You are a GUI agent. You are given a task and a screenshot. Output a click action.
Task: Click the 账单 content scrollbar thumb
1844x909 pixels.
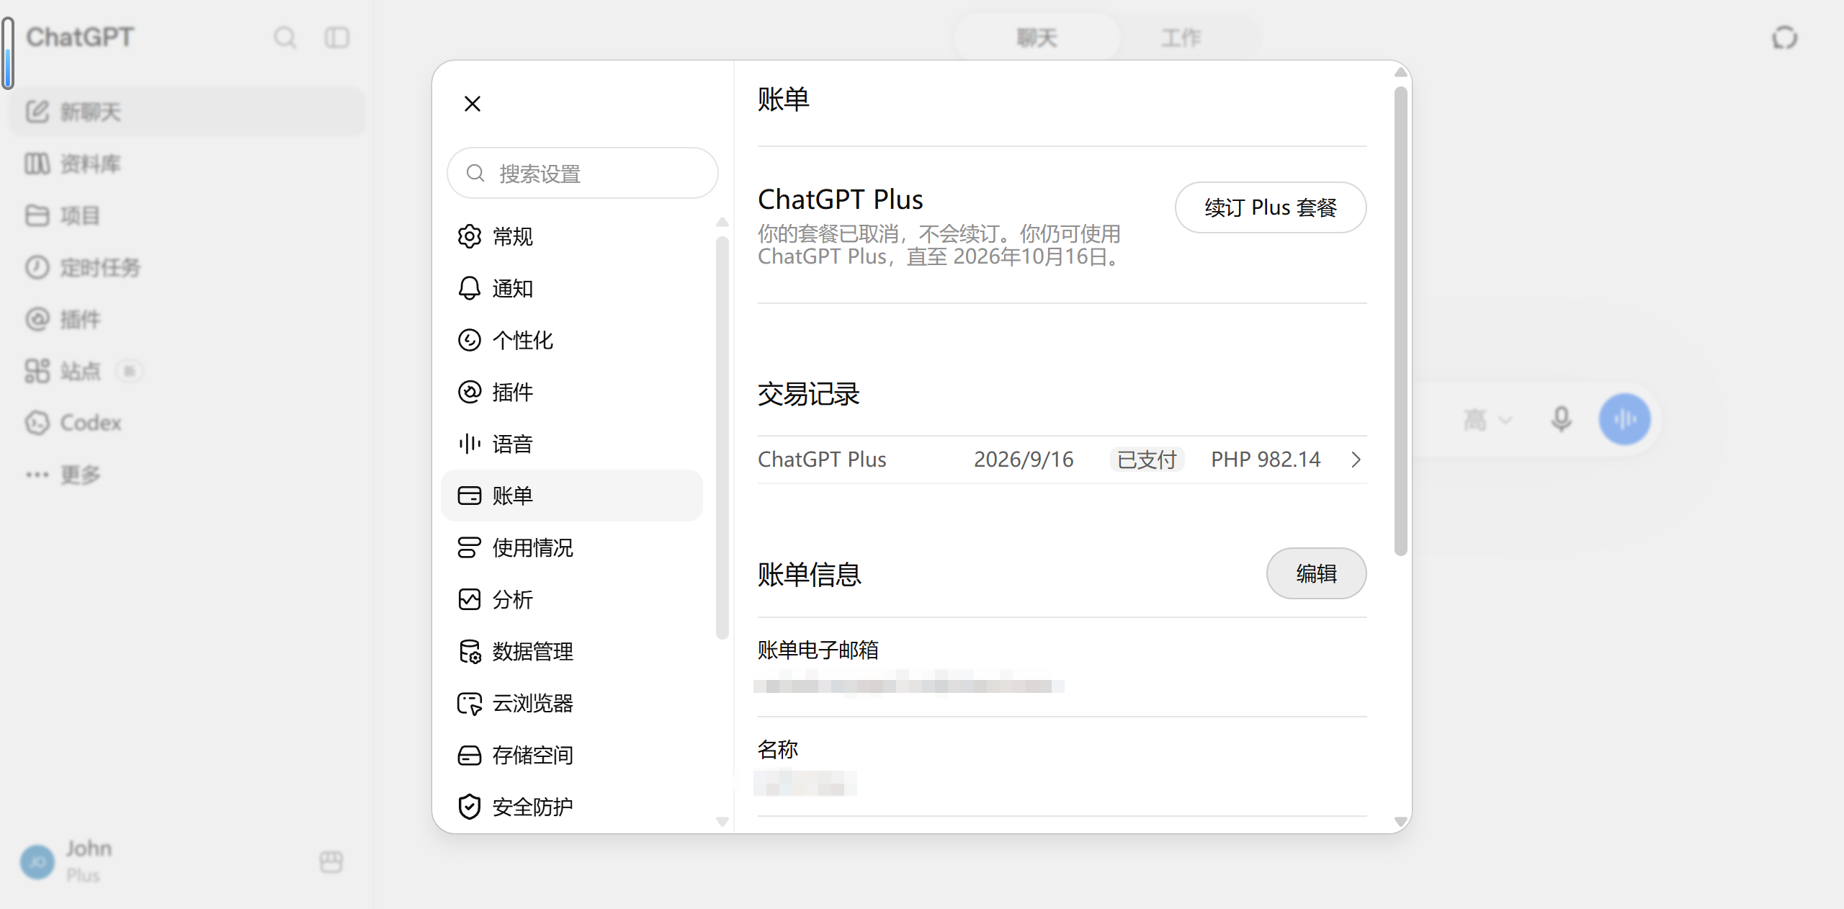[1401, 321]
